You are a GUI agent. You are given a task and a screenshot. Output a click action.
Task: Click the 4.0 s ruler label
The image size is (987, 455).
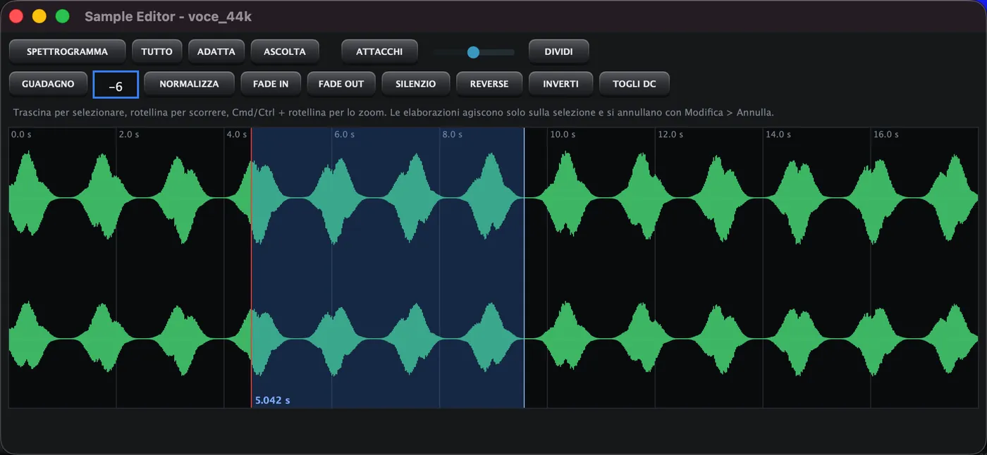[236, 134]
